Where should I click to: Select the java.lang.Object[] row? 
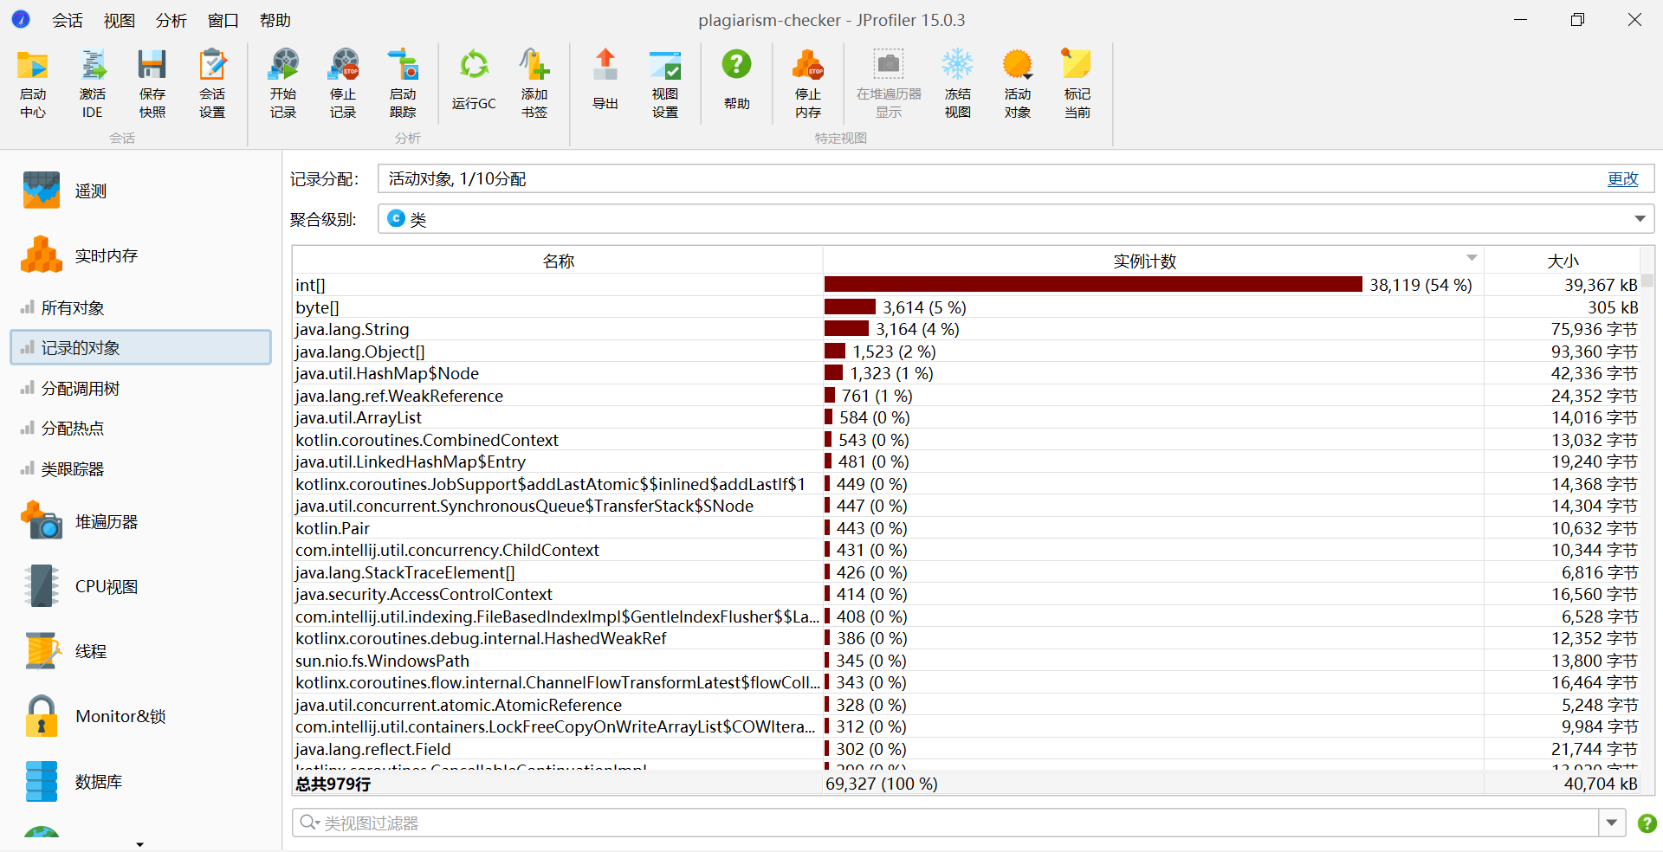point(966,352)
